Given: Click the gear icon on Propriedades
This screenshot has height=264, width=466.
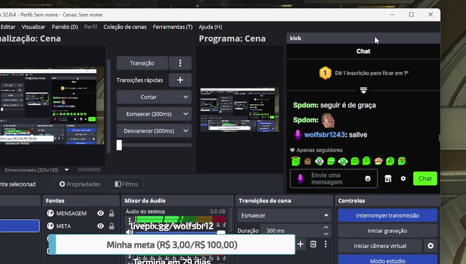Looking at the screenshot, I should coord(62,184).
